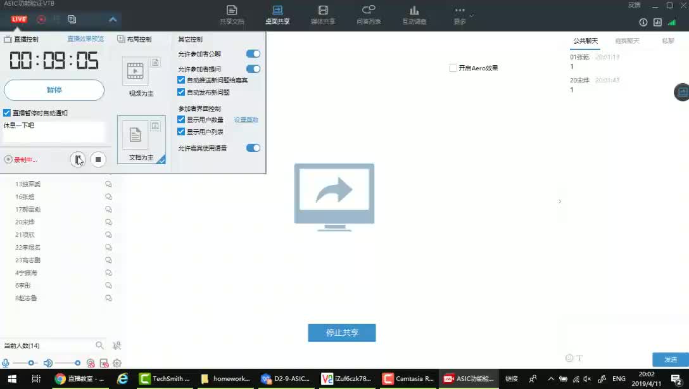Mute the microphone icon at bottom left

click(x=5, y=363)
